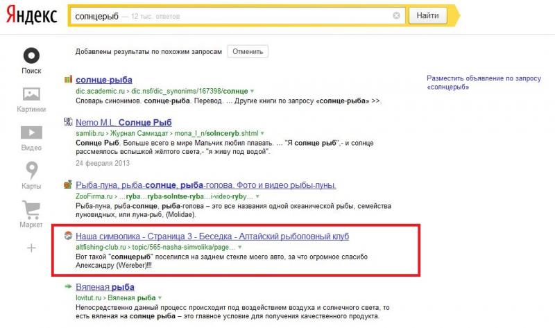Open Наша символика Алтайский рыболовный клуб link

(x=212, y=236)
